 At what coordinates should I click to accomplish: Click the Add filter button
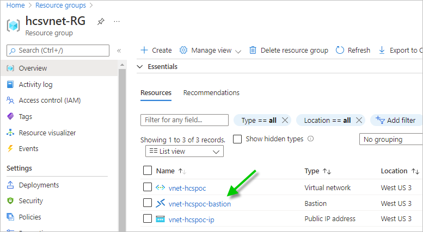pos(396,120)
